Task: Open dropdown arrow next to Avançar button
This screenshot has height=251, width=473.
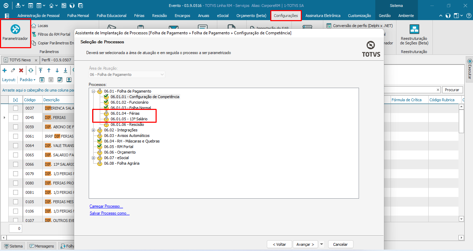Action: 322,244
